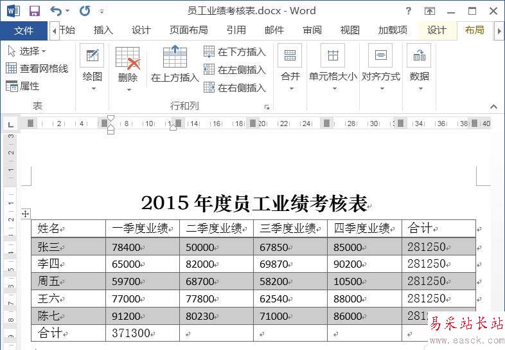Click the 姓名 header cell
This screenshot has width=505, height=350.
[x=68, y=228]
